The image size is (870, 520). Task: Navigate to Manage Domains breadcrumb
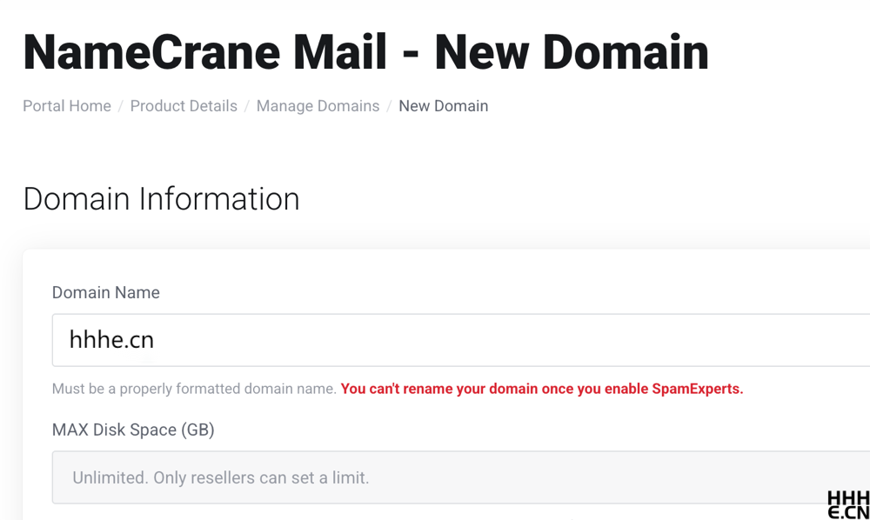coord(318,106)
